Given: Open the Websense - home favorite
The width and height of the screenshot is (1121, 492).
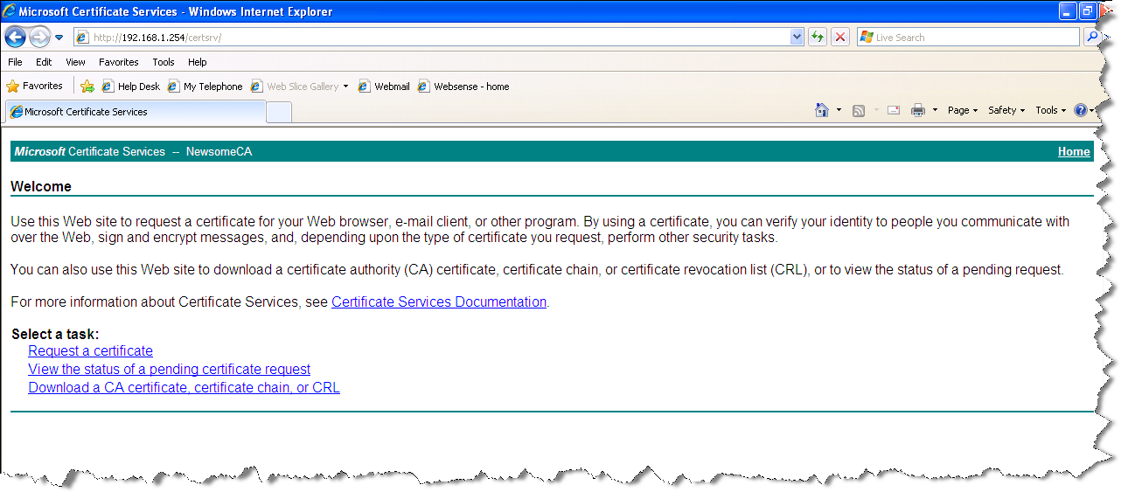Looking at the screenshot, I should pos(463,87).
